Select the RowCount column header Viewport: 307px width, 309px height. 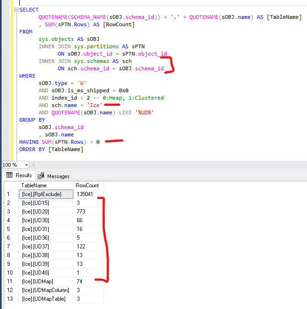point(89,185)
